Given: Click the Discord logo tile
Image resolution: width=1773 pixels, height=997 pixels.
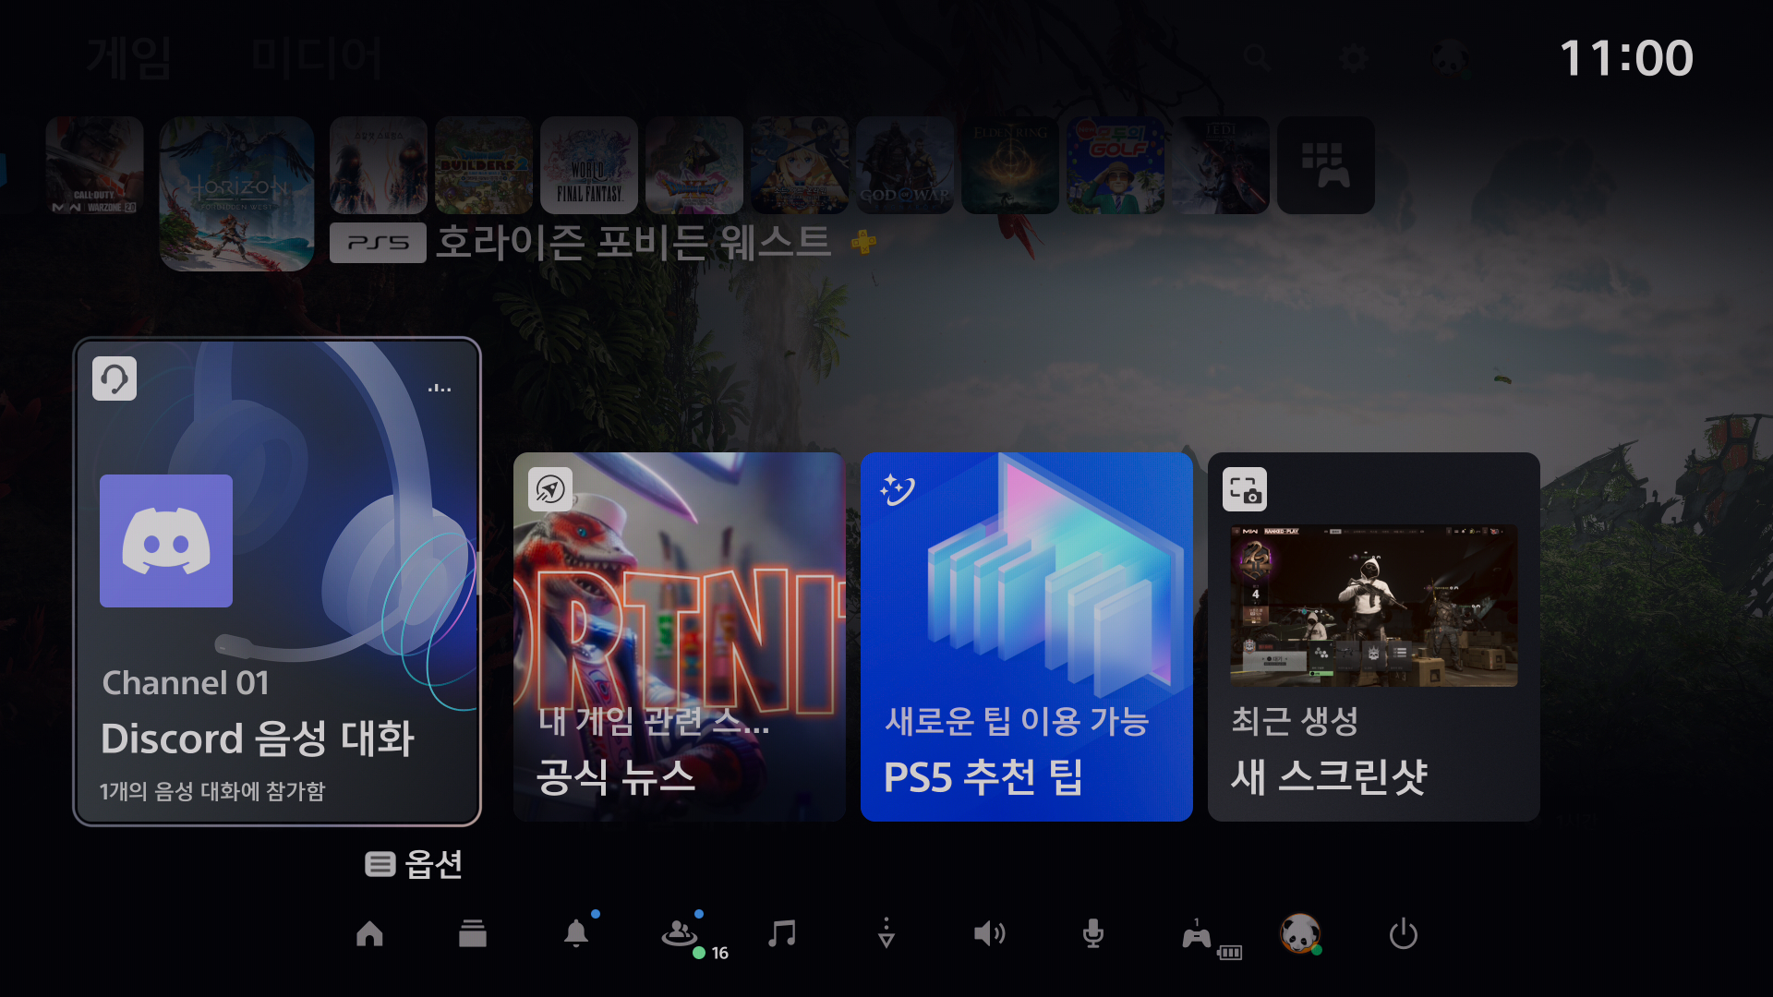Looking at the screenshot, I should [x=166, y=541].
